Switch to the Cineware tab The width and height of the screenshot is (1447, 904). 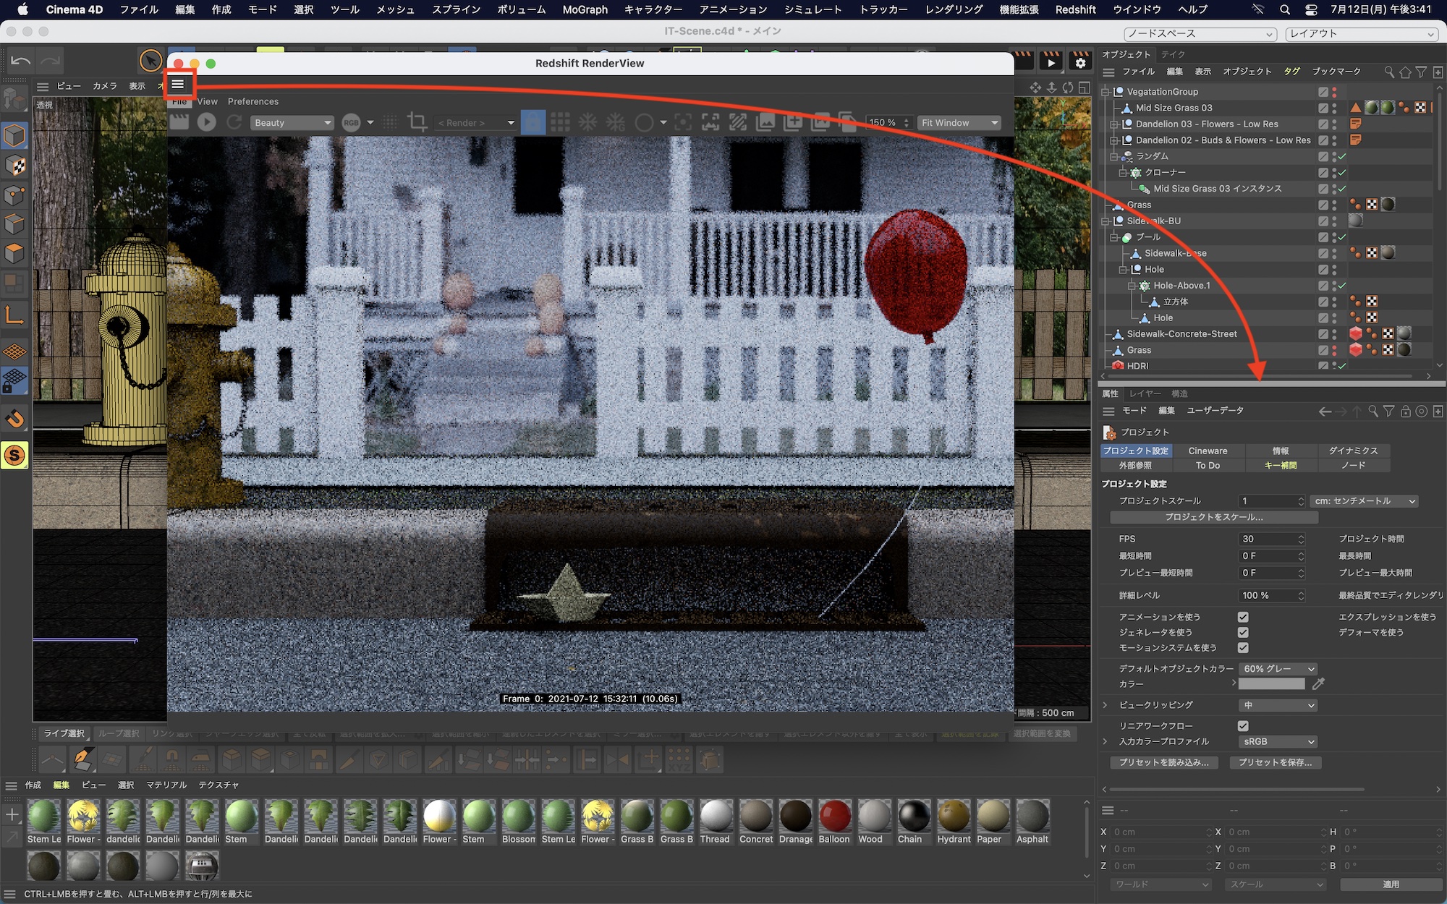tap(1208, 451)
